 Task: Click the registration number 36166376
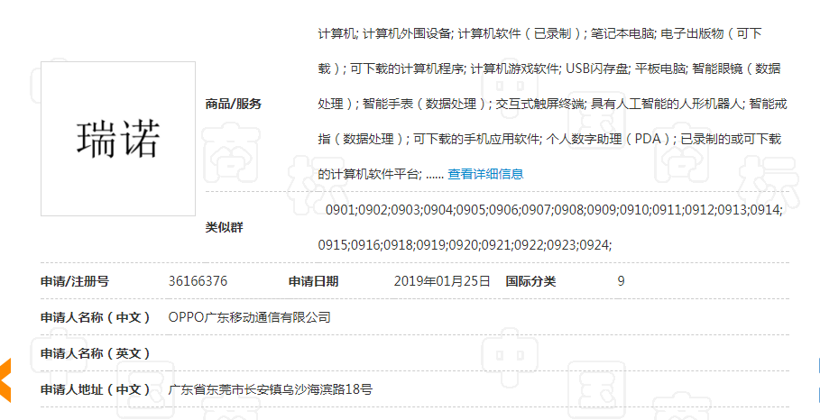tap(198, 281)
